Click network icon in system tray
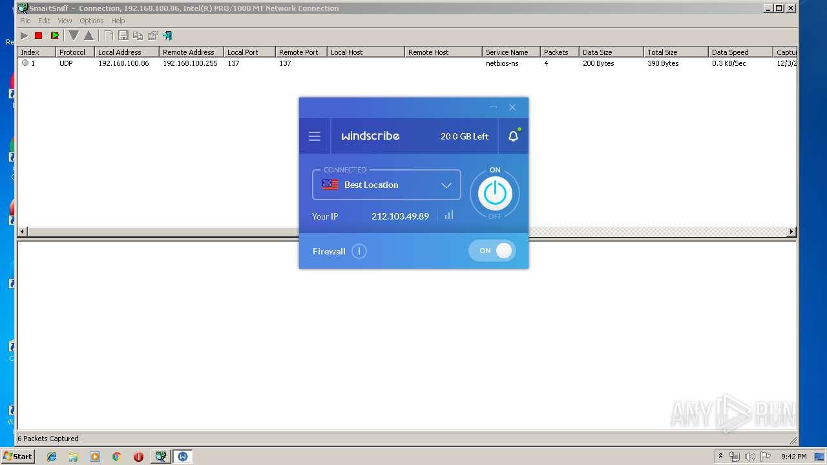 pos(735,457)
